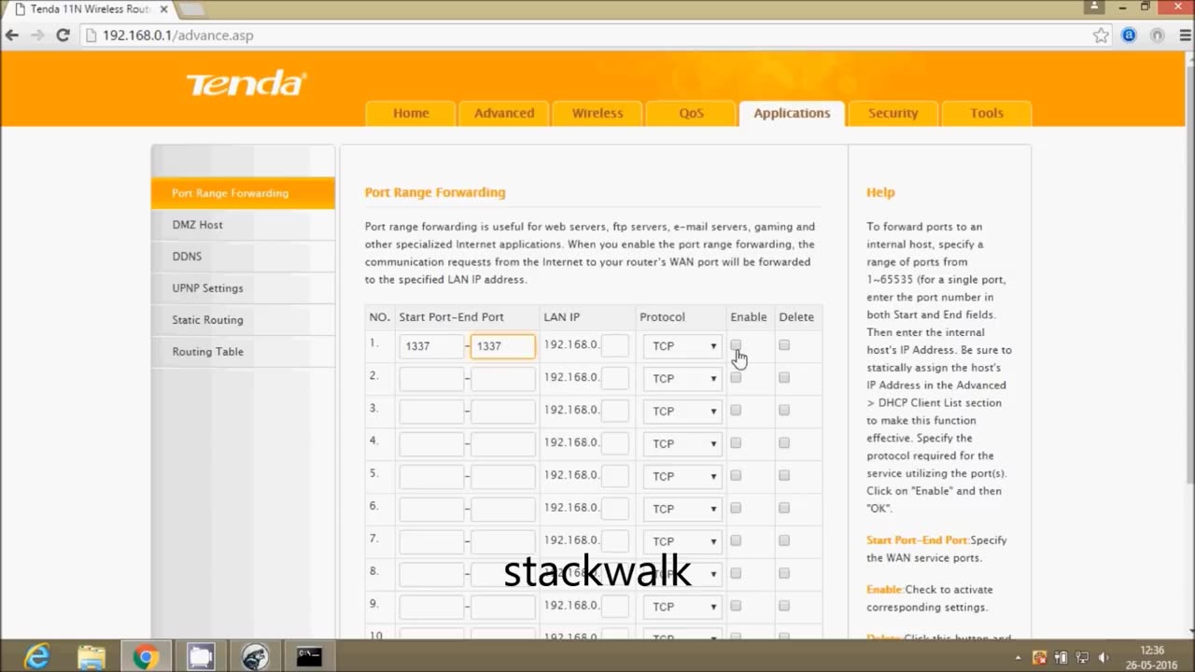This screenshot has height=672, width=1195.
Task: Click the End Port field of rule 1
Action: click(503, 346)
